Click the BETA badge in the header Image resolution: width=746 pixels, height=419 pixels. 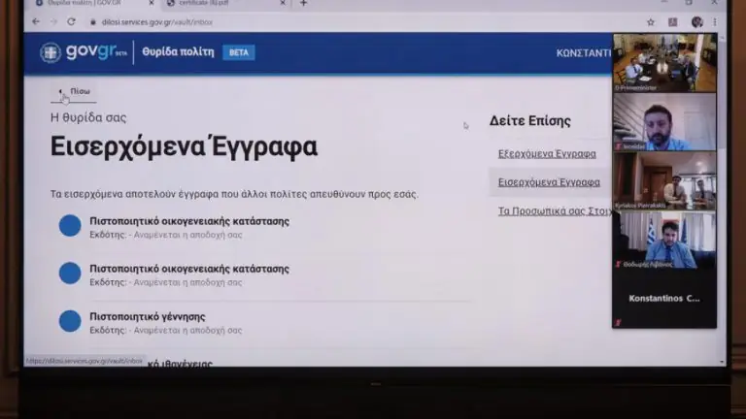click(x=239, y=52)
